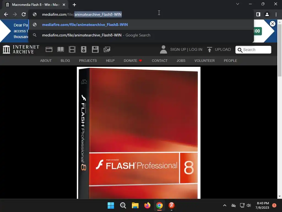This screenshot has width=282, height=212.
Task: Toggle Chrome side panel icon
Action: [258, 14]
